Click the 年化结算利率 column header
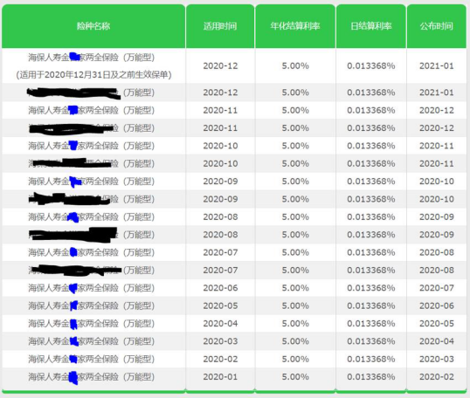Image resolution: width=470 pixels, height=398 pixels. pos(295,26)
